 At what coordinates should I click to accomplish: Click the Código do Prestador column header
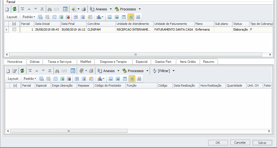coord(109,85)
